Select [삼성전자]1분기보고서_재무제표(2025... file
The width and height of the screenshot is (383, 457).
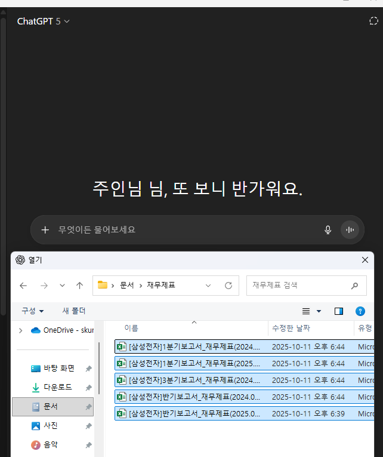(x=244, y=363)
